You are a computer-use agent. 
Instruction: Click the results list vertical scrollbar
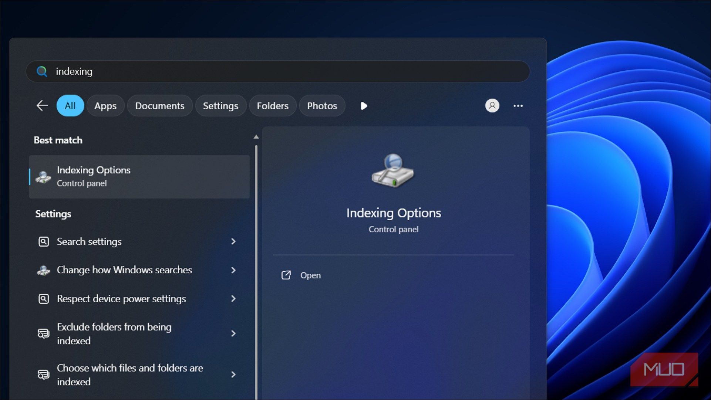256,272
